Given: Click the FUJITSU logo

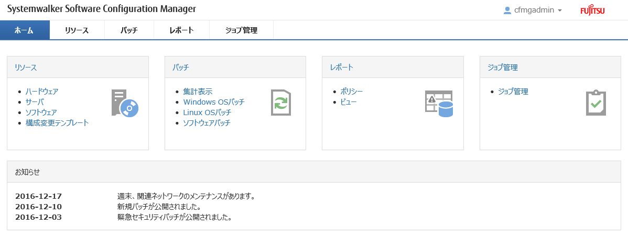Looking at the screenshot, I should [592, 11].
